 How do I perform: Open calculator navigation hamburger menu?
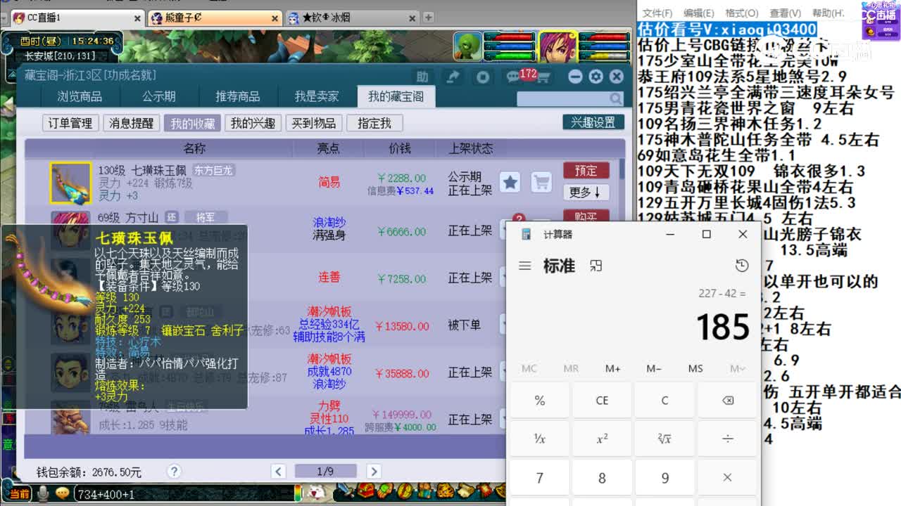[524, 266]
